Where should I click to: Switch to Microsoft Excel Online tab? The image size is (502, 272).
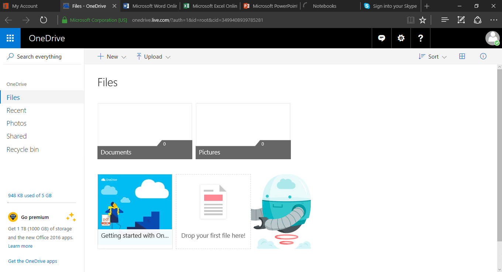coord(210,6)
